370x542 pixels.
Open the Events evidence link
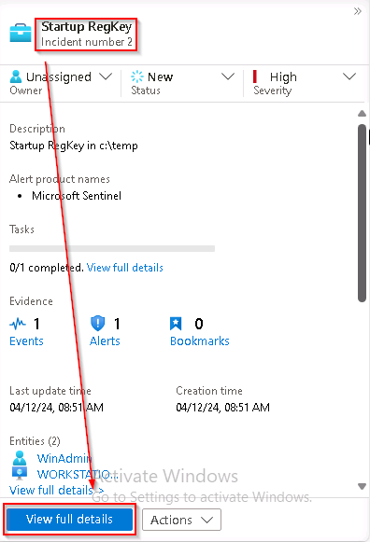pyautogui.click(x=26, y=341)
